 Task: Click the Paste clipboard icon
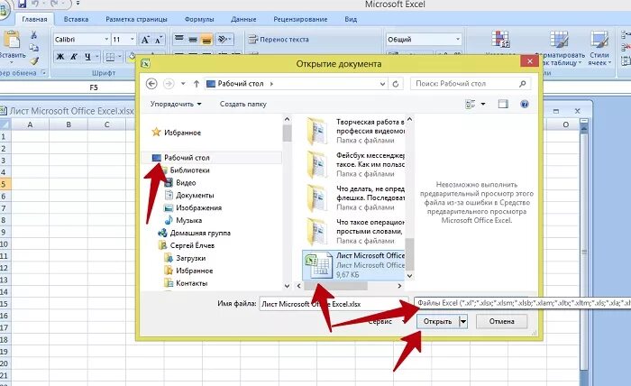(x=11, y=40)
